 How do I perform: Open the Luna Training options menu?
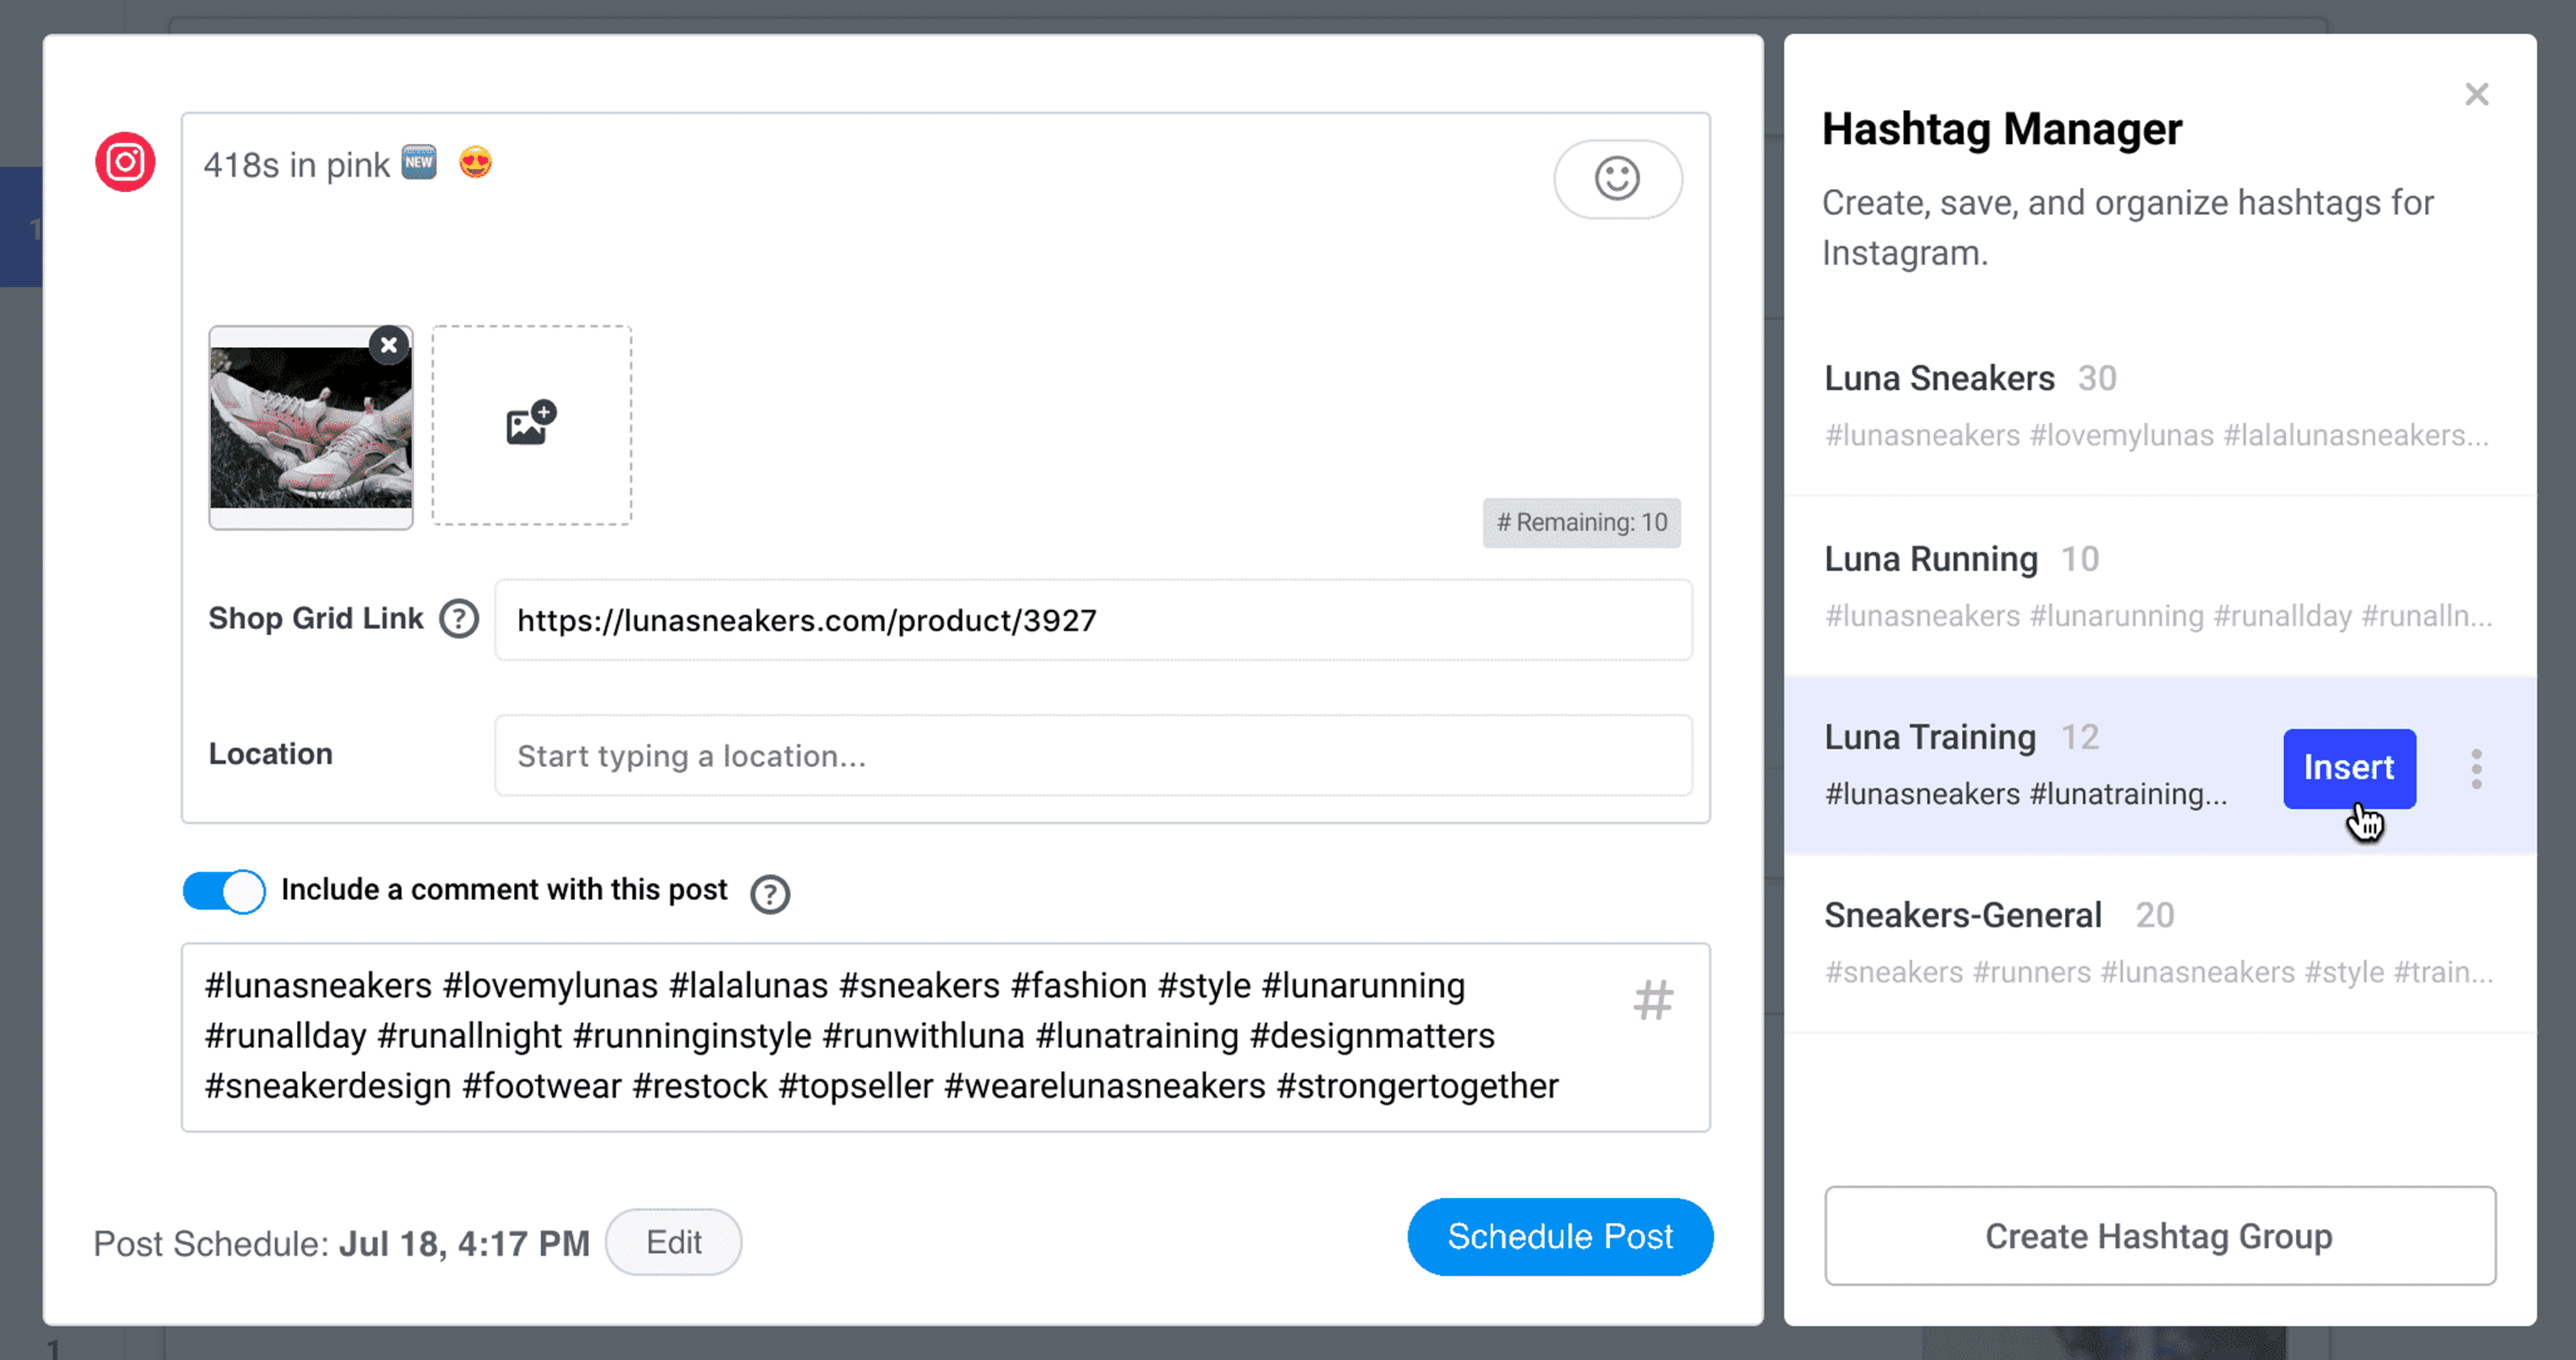tap(2477, 768)
